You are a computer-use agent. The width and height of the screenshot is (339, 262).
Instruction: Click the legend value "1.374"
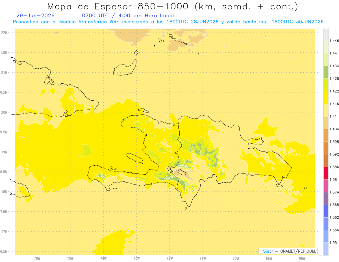pyautogui.click(x=334, y=192)
